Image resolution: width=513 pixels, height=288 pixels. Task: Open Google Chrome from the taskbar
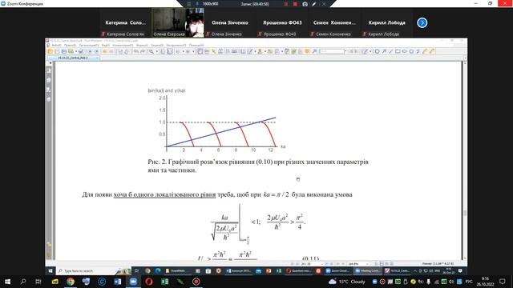71,282
